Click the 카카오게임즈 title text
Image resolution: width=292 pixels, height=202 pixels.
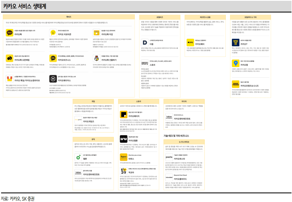point(89,121)
